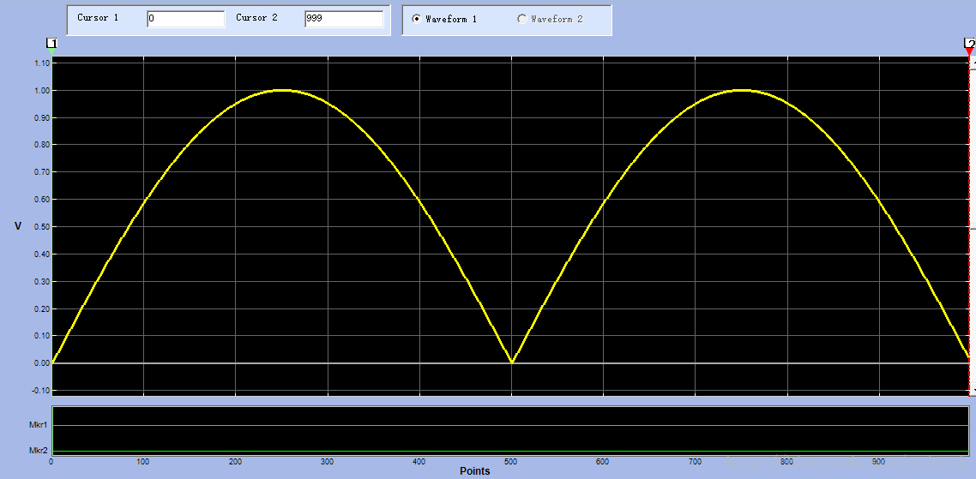Click the Mkr1 marker line label
This screenshot has height=479, width=976.
[38, 426]
